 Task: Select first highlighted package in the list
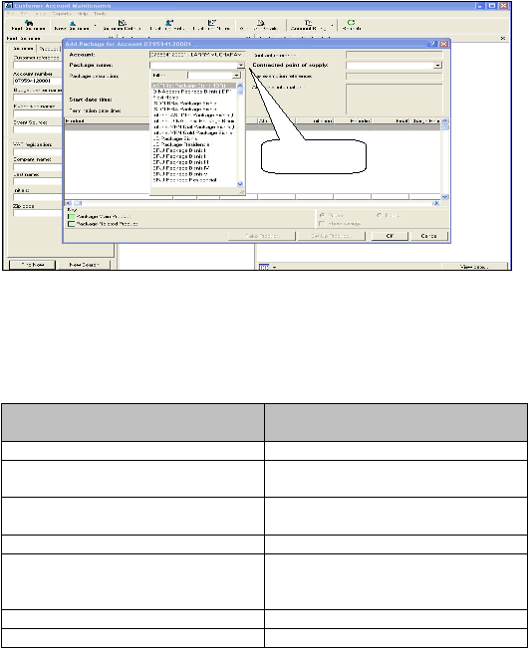pos(194,86)
